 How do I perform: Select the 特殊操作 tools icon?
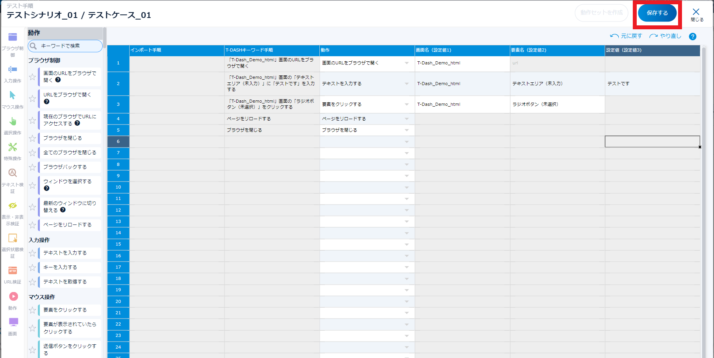[12, 147]
